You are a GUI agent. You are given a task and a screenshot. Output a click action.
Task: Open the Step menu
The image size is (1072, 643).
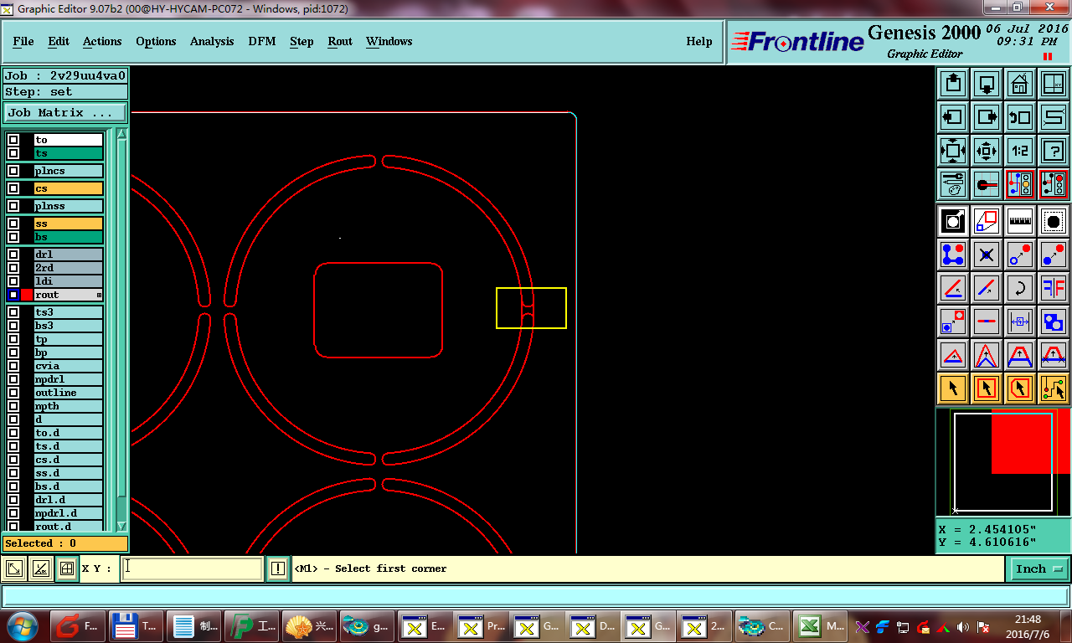pos(301,41)
